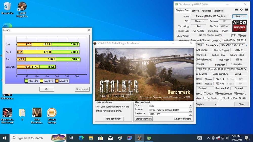253x142 pixels.
Task: Click the Bus Interface question mark help
Action: (x=246, y=45)
